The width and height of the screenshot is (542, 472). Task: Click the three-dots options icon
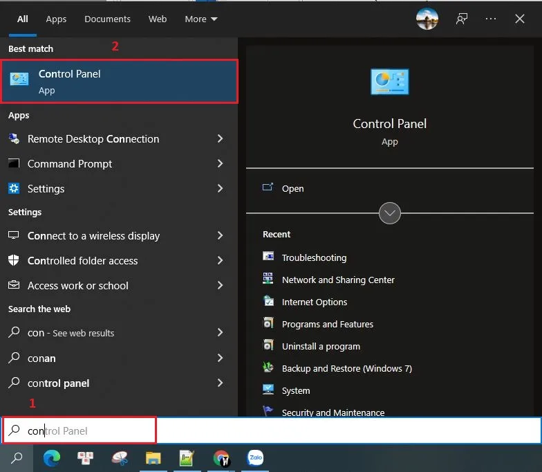(x=491, y=19)
